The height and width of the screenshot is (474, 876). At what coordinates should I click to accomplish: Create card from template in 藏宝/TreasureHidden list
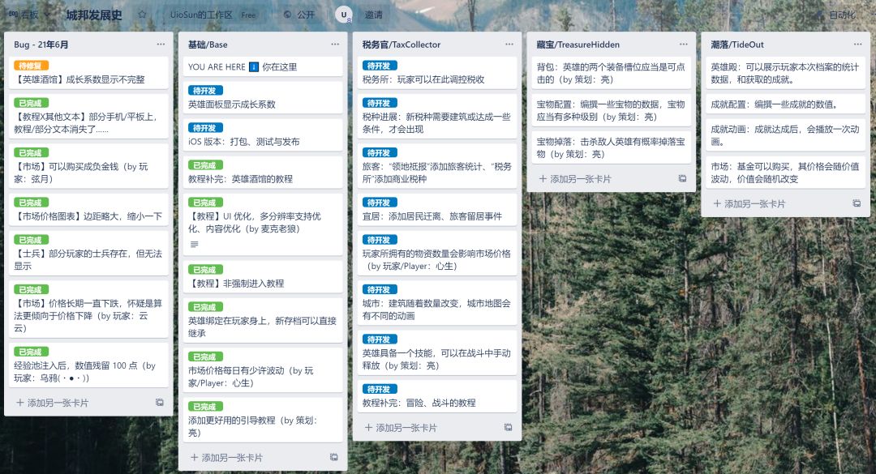(x=683, y=178)
